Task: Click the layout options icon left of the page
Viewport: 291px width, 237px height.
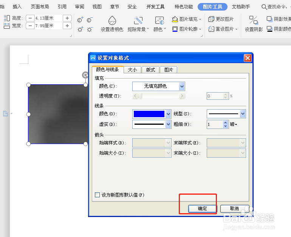Action: point(5,113)
